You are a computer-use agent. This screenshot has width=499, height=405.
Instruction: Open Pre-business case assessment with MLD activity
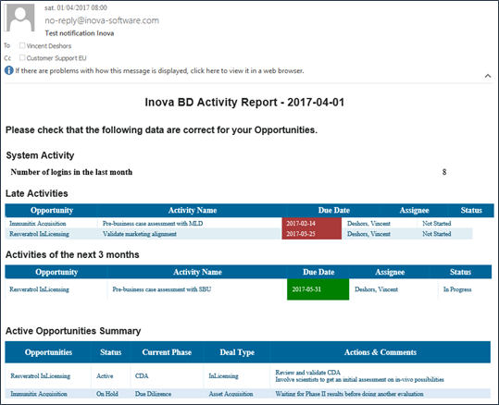153,224
